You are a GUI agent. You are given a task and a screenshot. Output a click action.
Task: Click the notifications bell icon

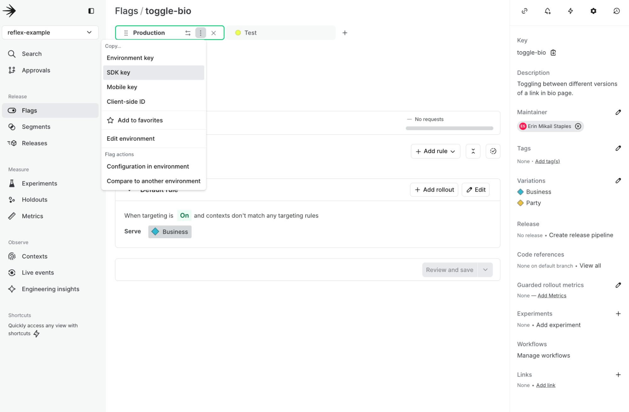point(548,11)
